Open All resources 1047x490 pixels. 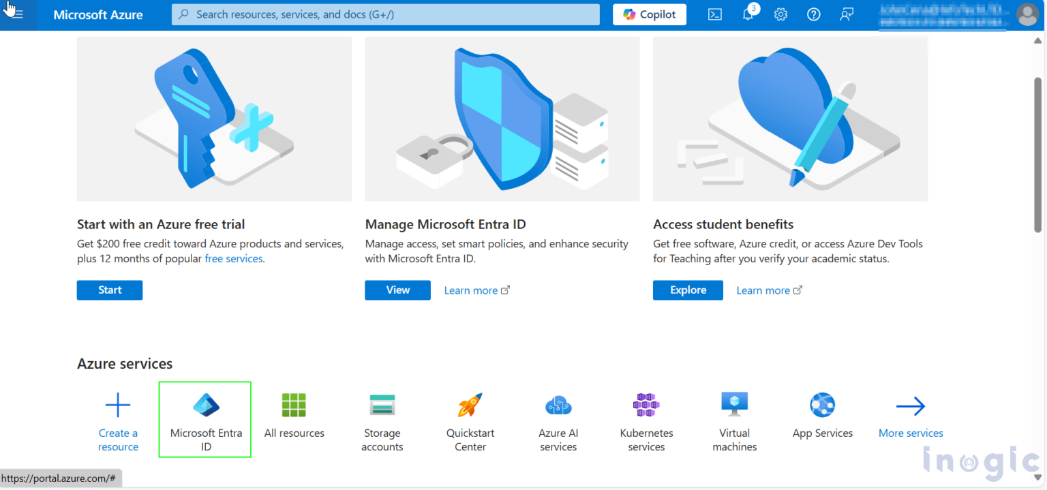tap(294, 404)
